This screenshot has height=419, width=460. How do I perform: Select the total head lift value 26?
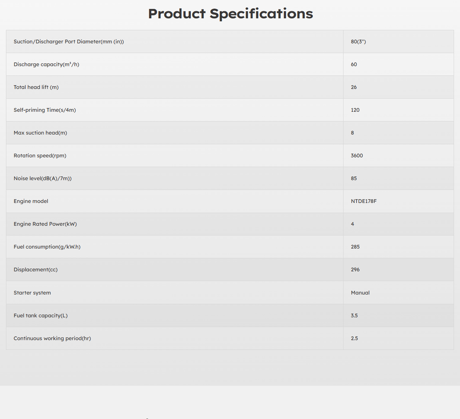point(354,87)
